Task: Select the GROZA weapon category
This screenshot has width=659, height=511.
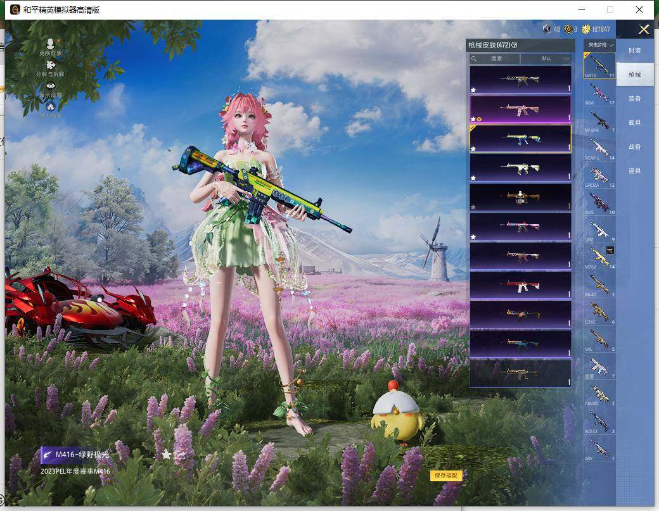Action: (599, 175)
